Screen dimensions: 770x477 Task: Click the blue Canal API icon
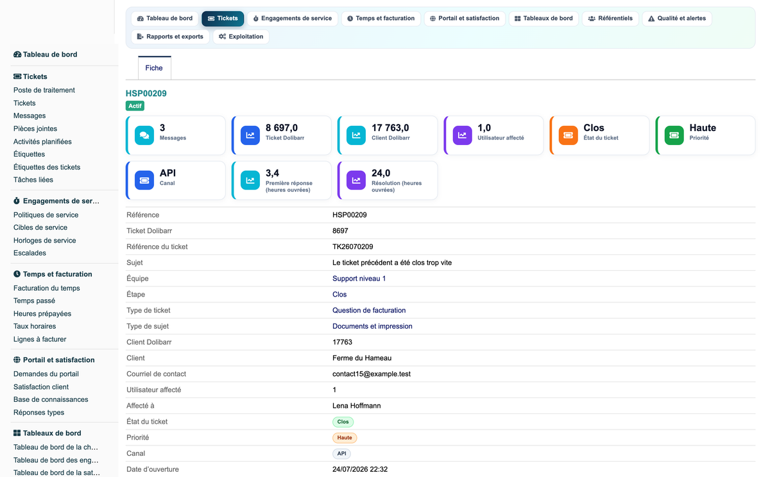point(144,180)
